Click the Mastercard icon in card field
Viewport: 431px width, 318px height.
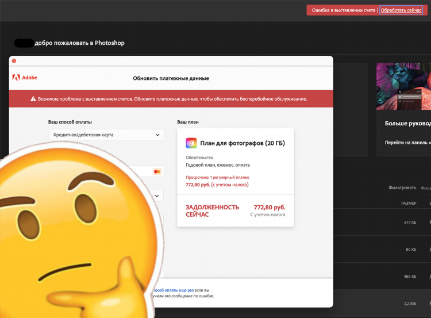[x=157, y=172]
